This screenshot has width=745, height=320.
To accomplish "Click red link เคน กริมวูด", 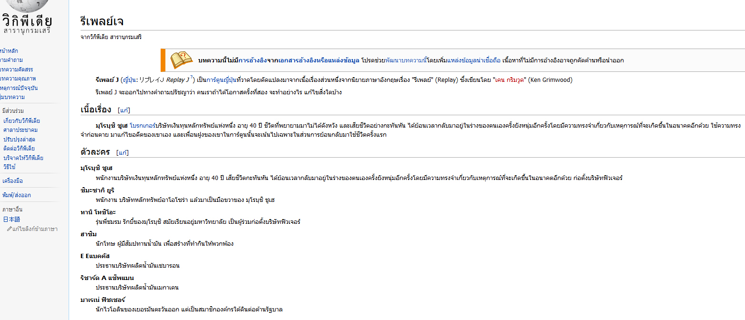I will (x=510, y=80).
